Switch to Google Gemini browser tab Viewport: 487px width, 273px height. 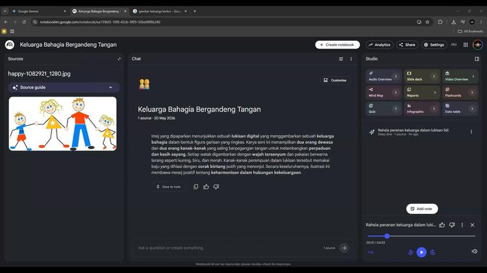(39, 11)
